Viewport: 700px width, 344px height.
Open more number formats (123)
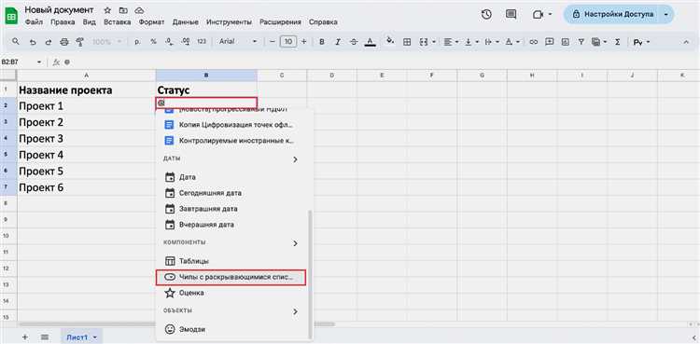coord(202,42)
